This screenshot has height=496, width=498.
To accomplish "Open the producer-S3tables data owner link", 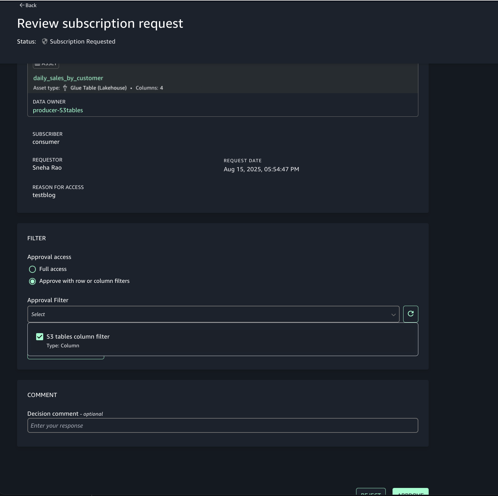I will pos(58,110).
